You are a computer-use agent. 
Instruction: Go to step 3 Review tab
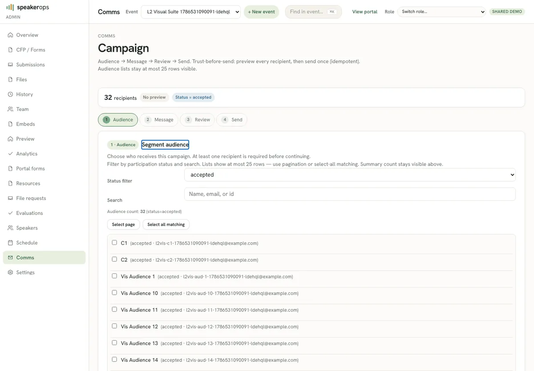pyautogui.click(x=197, y=120)
